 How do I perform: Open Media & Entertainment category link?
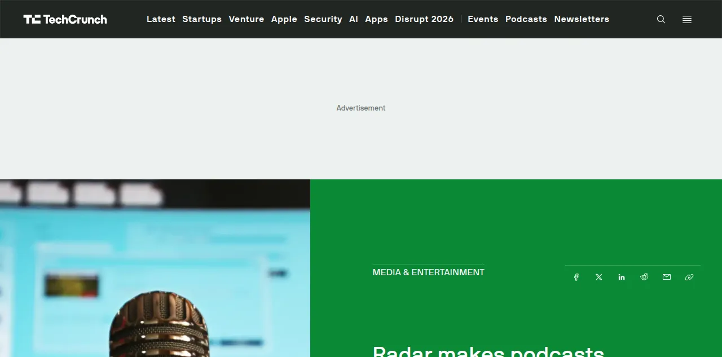click(x=429, y=272)
